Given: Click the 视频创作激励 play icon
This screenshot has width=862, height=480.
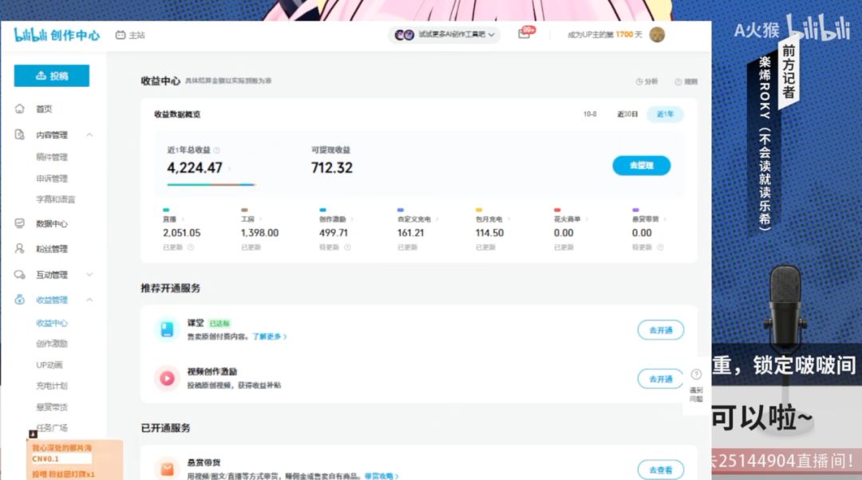Looking at the screenshot, I should tap(167, 378).
